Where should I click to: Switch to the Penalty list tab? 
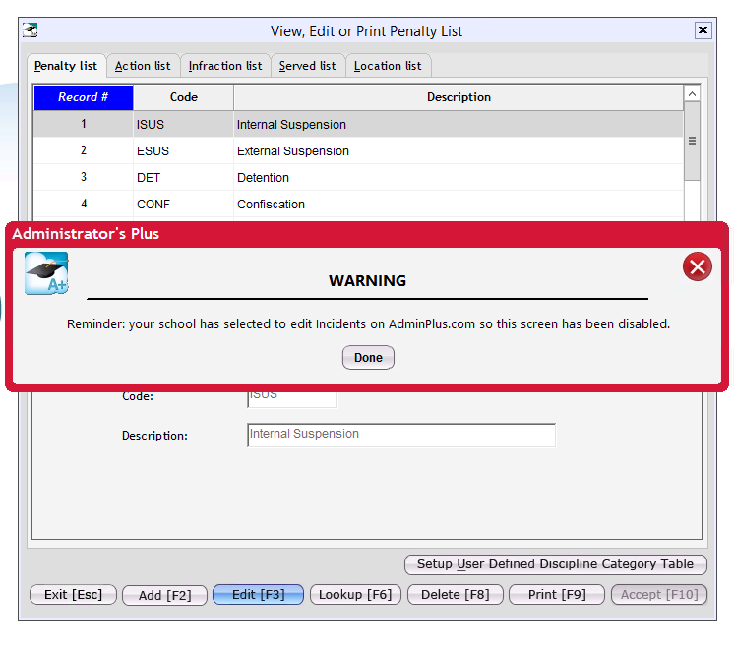point(66,66)
